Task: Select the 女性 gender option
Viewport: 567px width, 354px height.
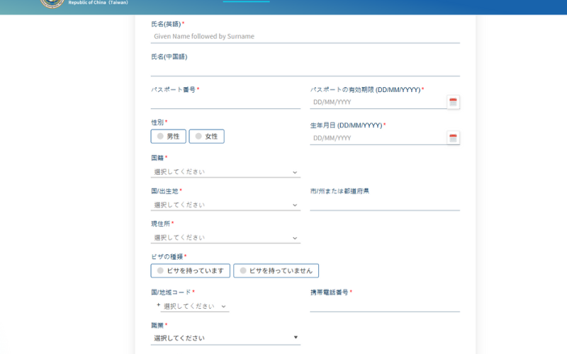Action: coord(207,136)
